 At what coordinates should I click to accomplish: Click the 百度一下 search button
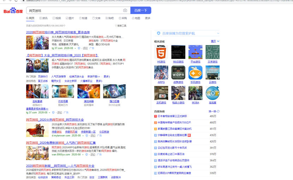coord(141,11)
